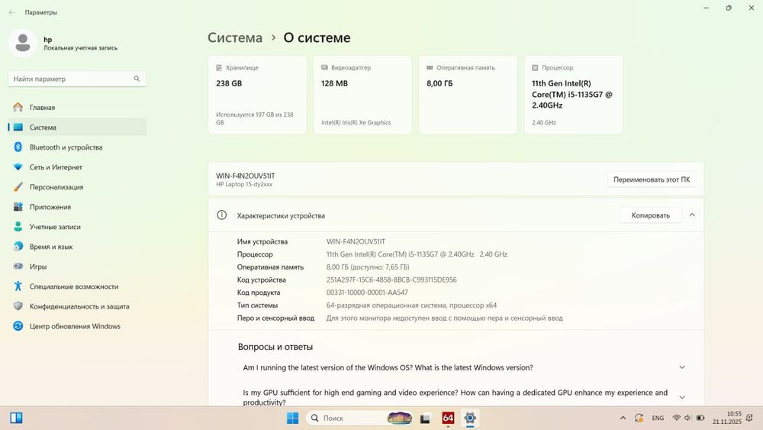
Task: Open the Оперативная память 8,00 ГБ card
Action: [468, 95]
